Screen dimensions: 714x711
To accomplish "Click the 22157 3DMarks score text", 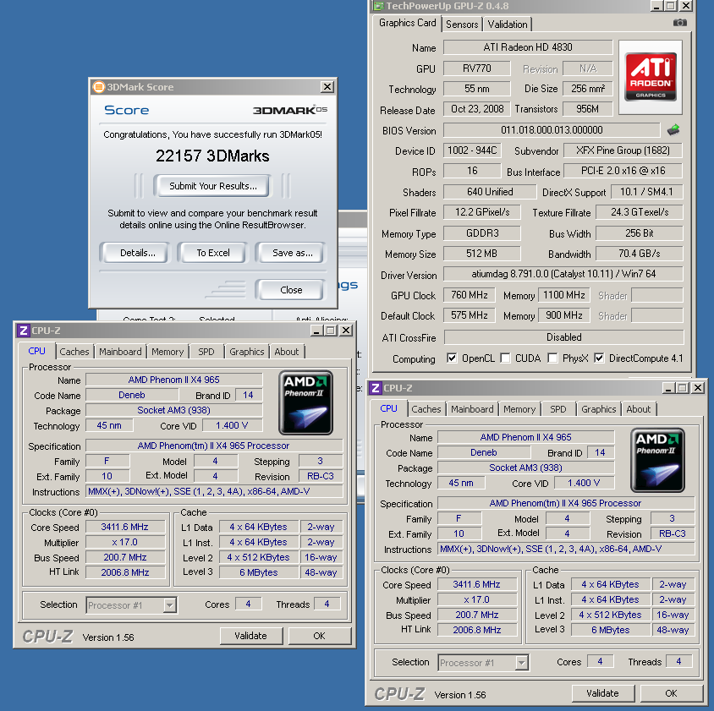I will click(x=212, y=156).
